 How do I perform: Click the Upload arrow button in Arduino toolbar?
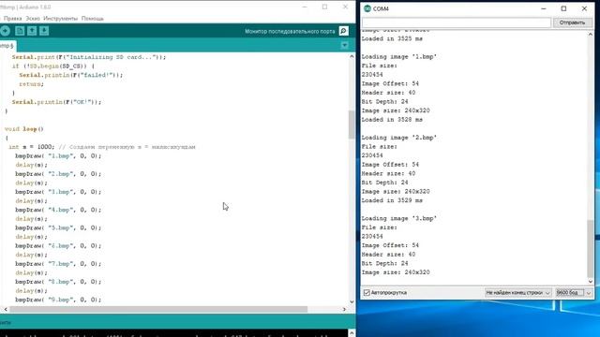(x=5, y=31)
